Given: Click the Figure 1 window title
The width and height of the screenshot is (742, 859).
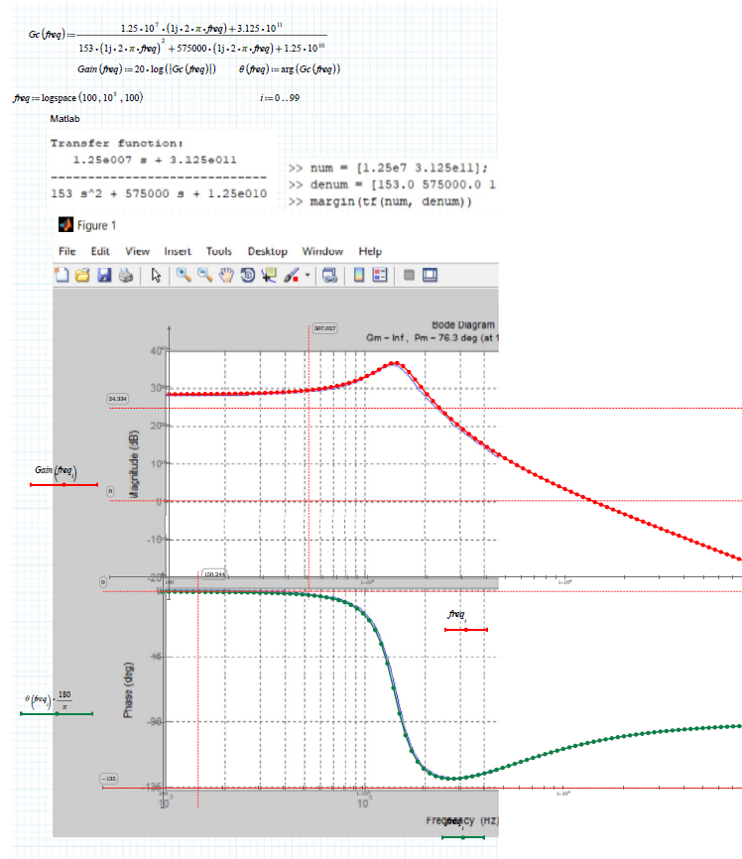Looking at the screenshot, I should coord(96,225).
